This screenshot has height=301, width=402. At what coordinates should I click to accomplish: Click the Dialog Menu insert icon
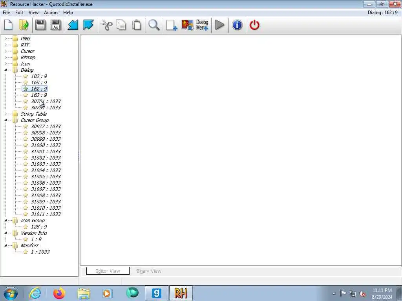click(202, 25)
